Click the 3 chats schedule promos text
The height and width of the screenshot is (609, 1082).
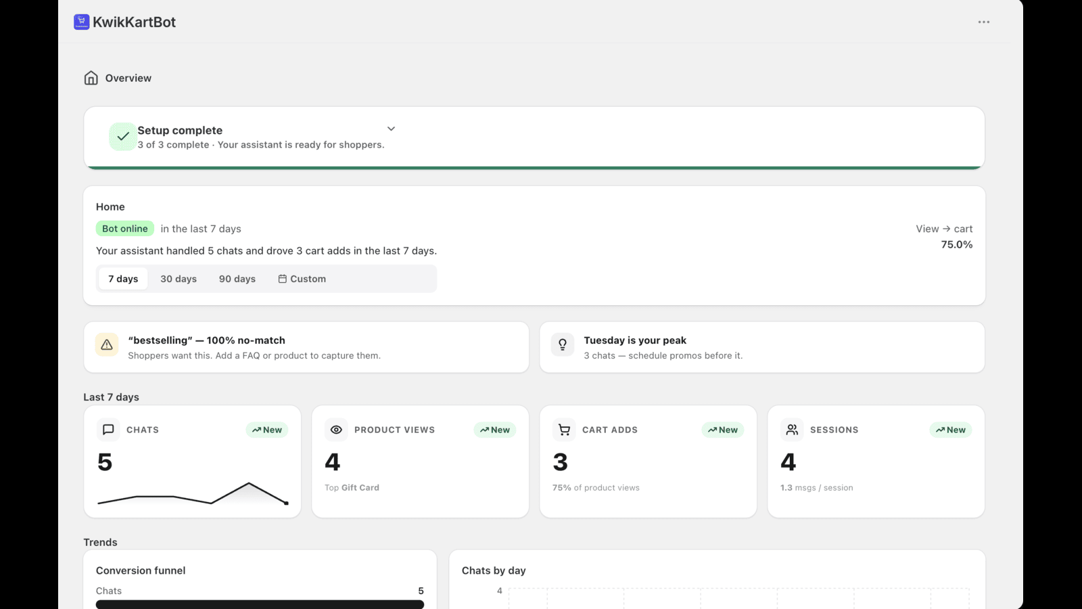[663, 356]
